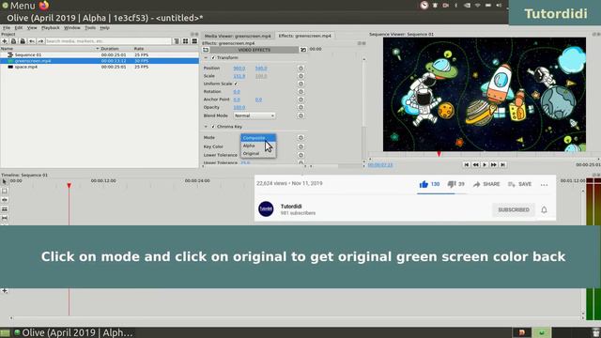Click the Redo arrow in Project toolbar
The height and width of the screenshot is (338, 601).
(x=40, y=41)
